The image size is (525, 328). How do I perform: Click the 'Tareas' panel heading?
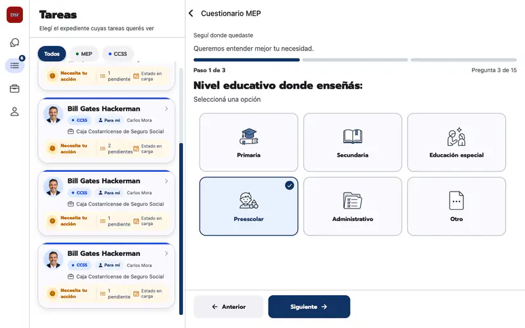pos(58,14)
